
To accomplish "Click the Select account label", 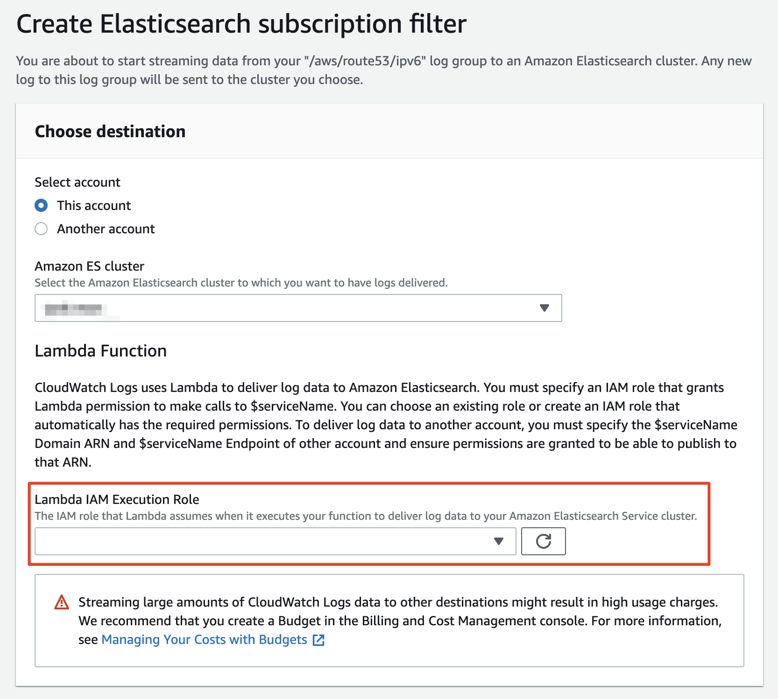I will (x=78, y=182).
